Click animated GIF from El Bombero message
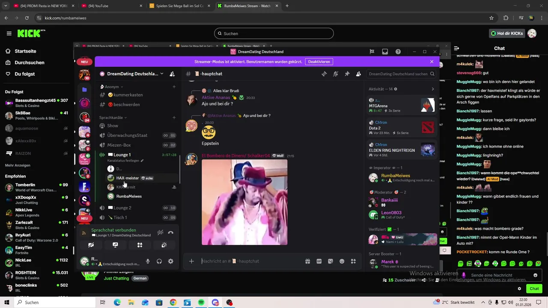Image resolution: width=548 pixels, height=308 pixels. coord(244,202)
